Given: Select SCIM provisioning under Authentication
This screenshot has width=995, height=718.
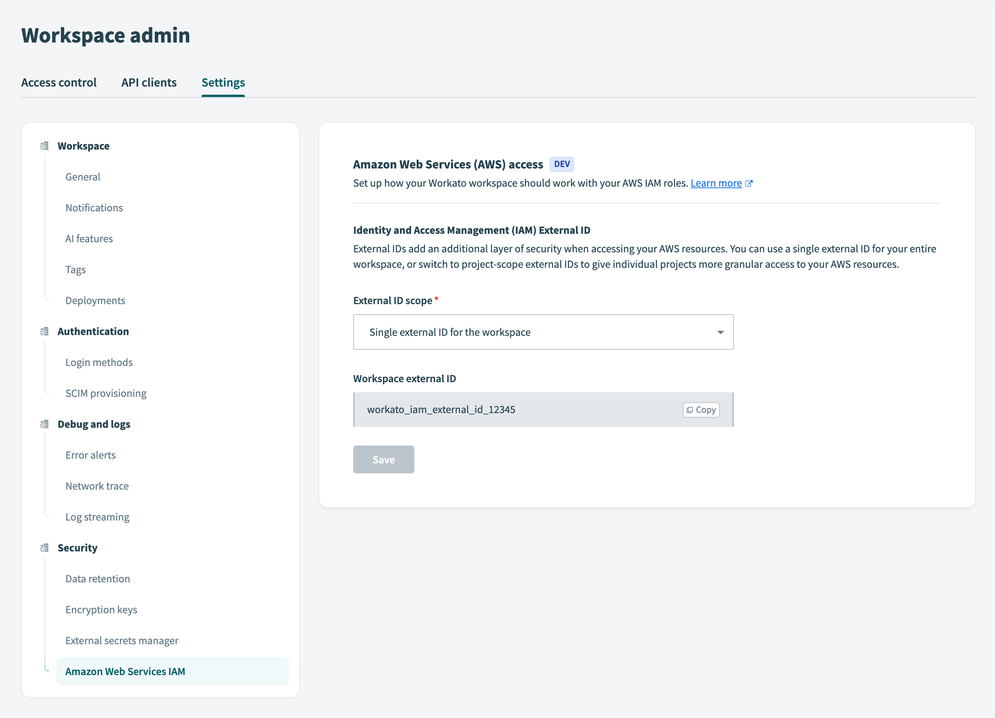Looking at the screenshot, I should (x=106, y=393).
